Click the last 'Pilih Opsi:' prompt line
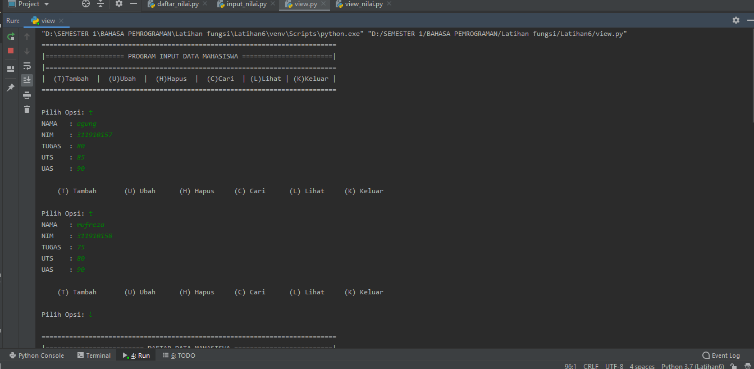 pos(67,315)
